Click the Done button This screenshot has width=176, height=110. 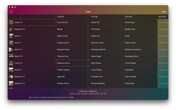tap(164, 12)
